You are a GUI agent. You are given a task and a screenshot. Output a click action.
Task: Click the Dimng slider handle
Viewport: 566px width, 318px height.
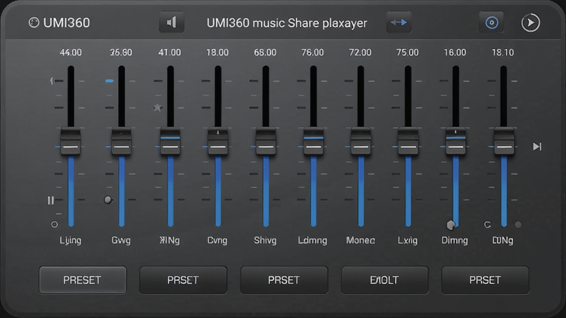click(x=455, y=141)
